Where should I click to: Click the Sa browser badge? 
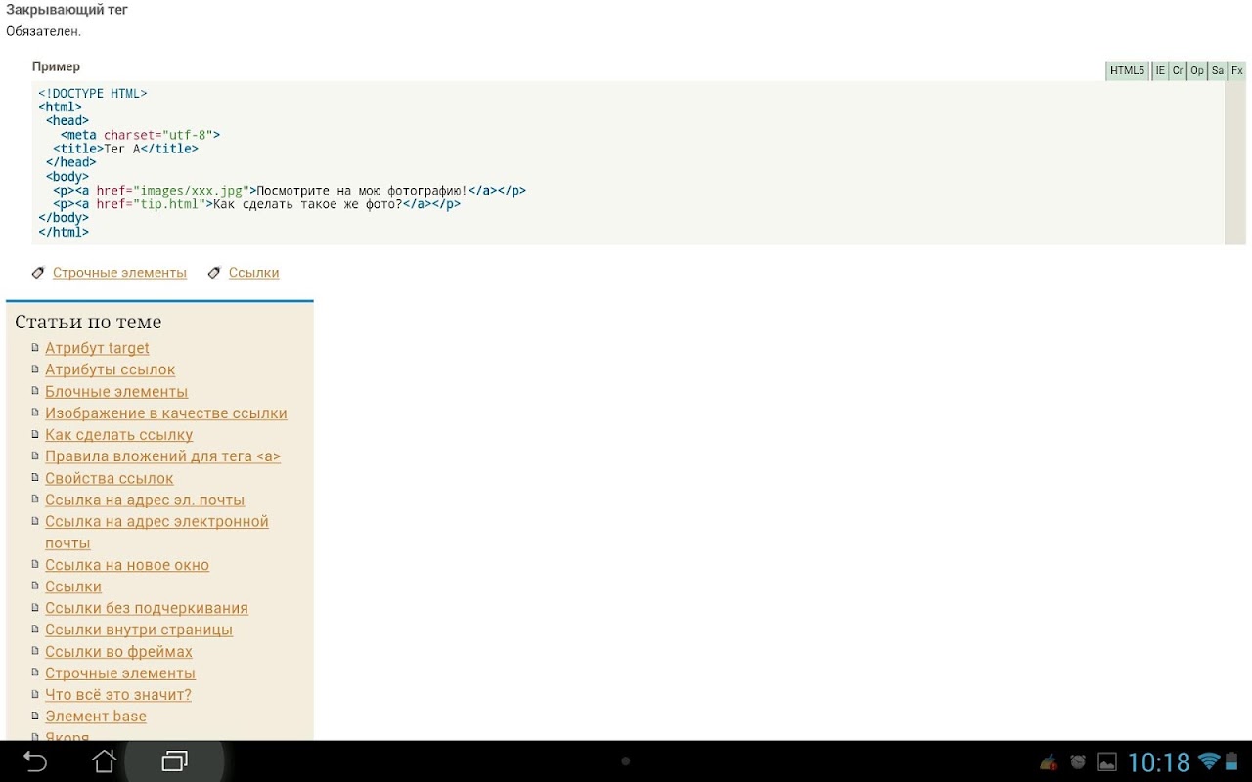[x=1217, y=70]
